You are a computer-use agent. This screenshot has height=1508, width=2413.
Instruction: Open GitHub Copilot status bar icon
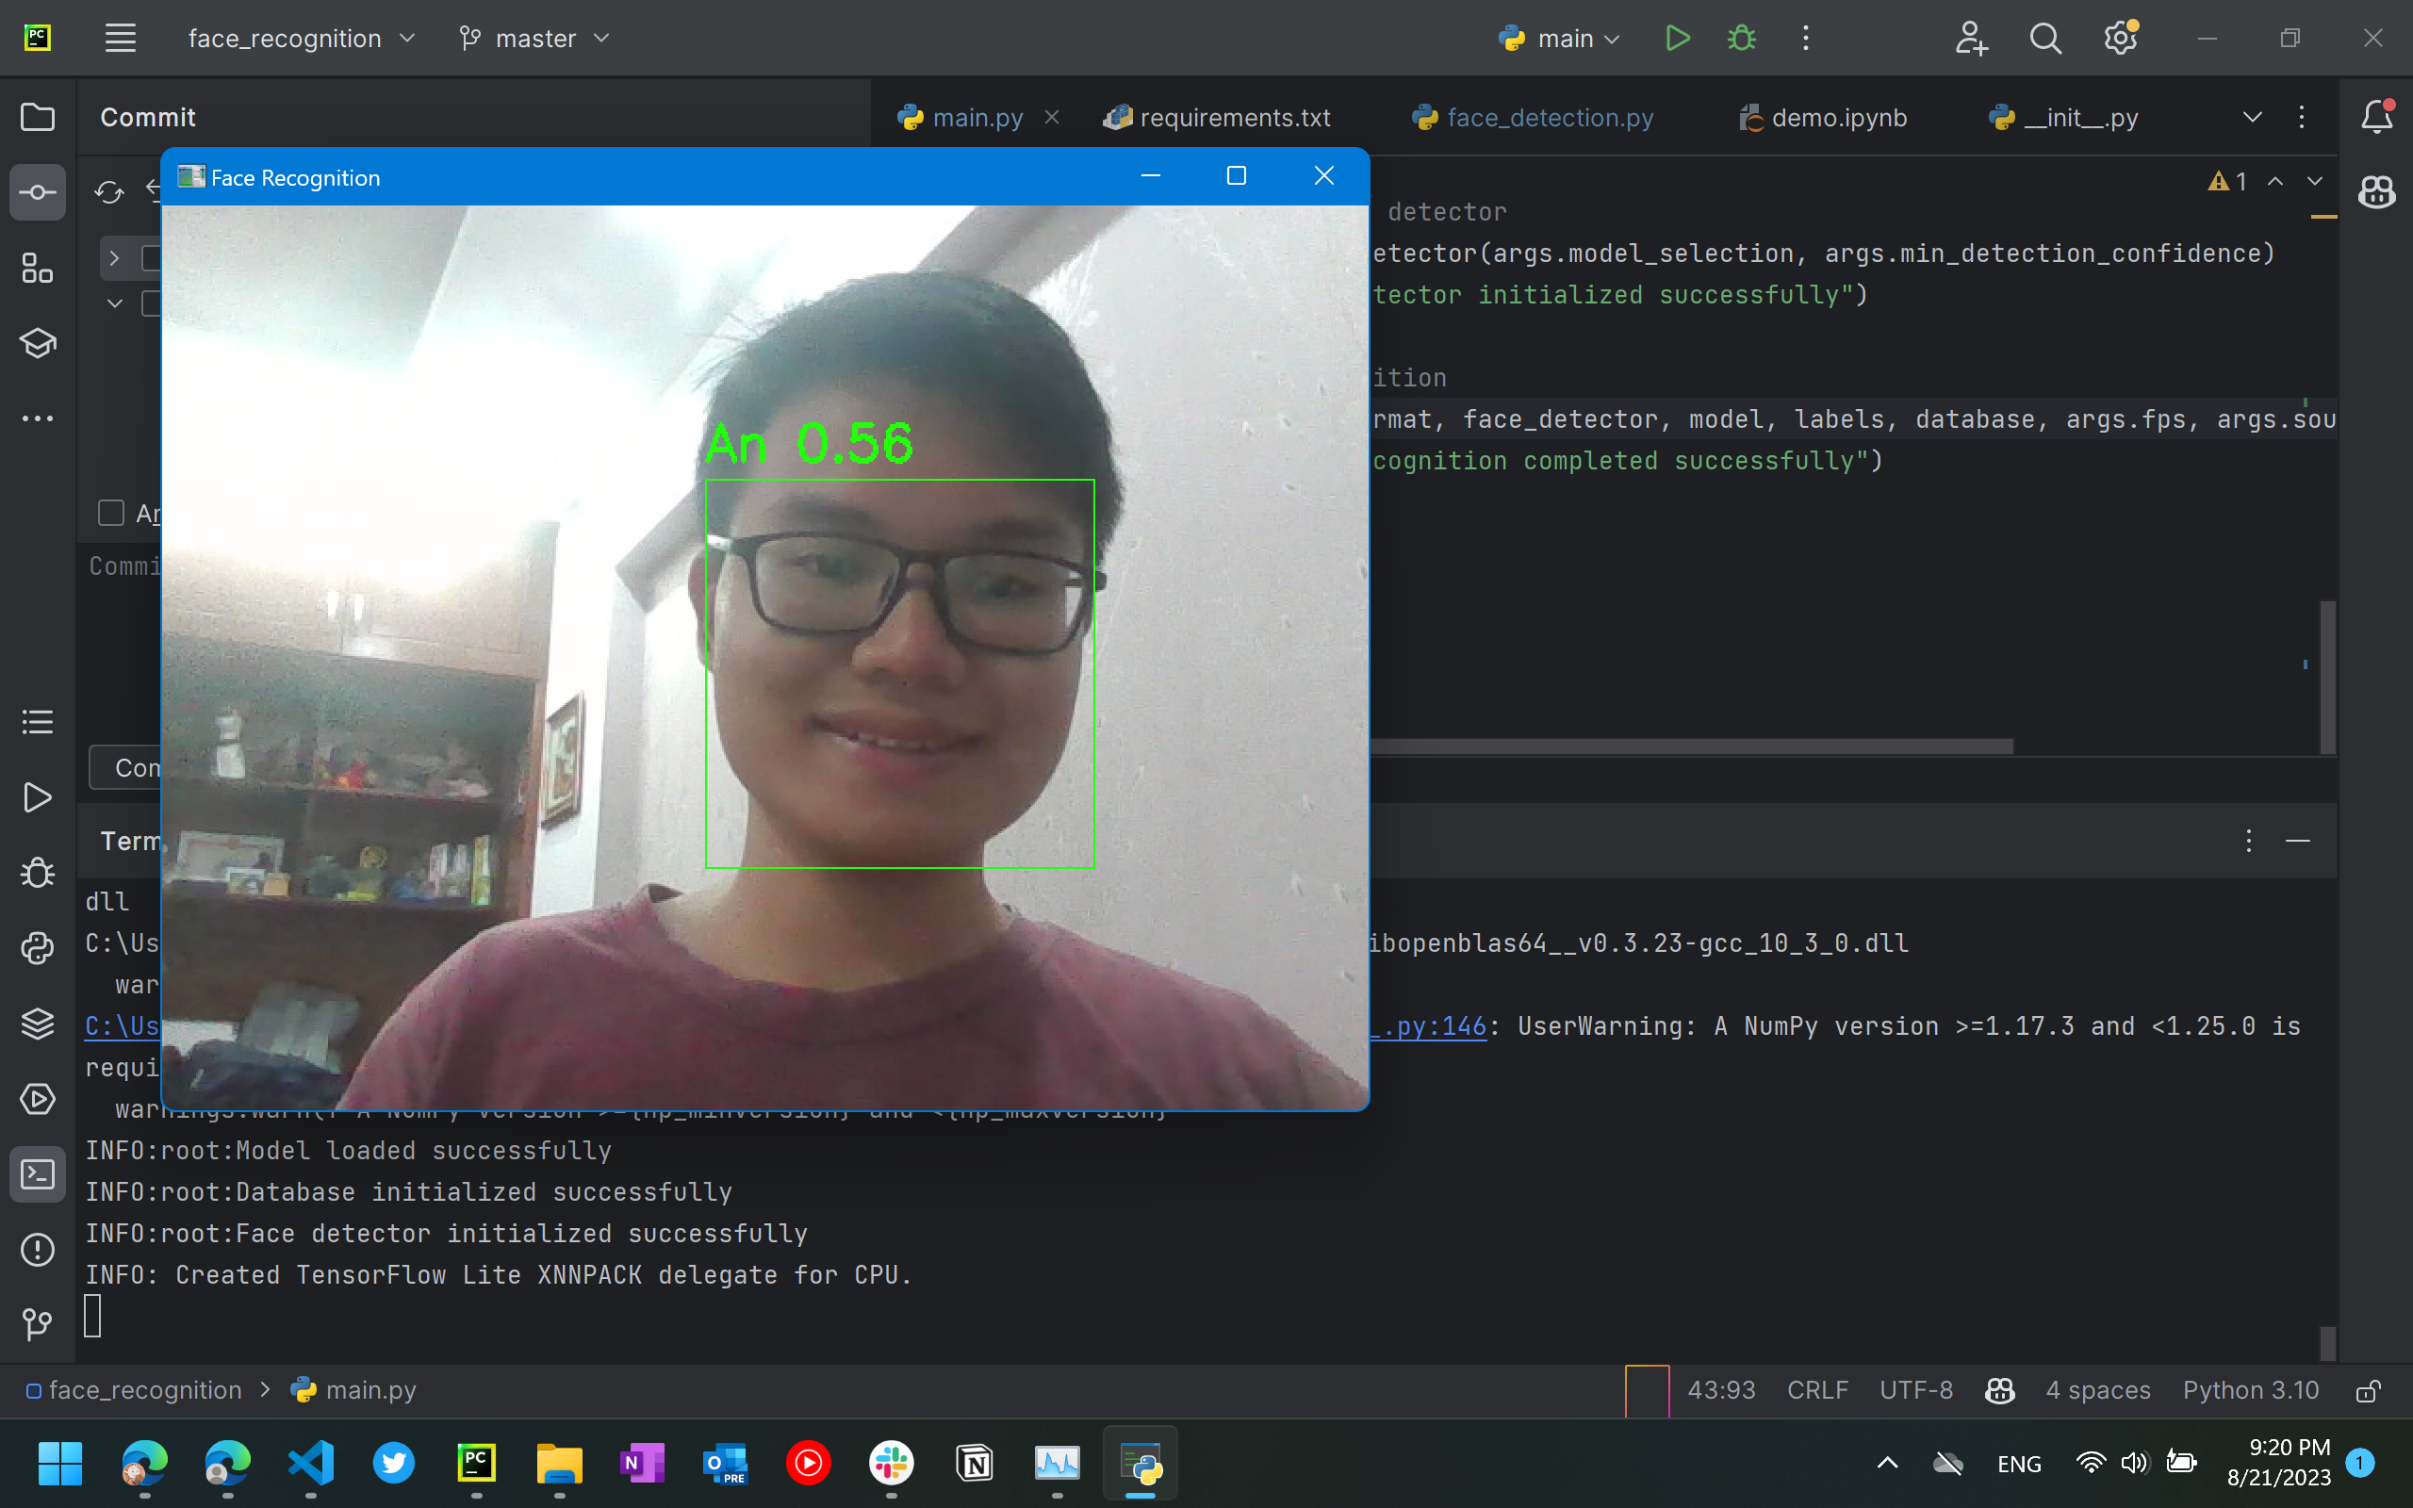(x=1999, y=1390)
